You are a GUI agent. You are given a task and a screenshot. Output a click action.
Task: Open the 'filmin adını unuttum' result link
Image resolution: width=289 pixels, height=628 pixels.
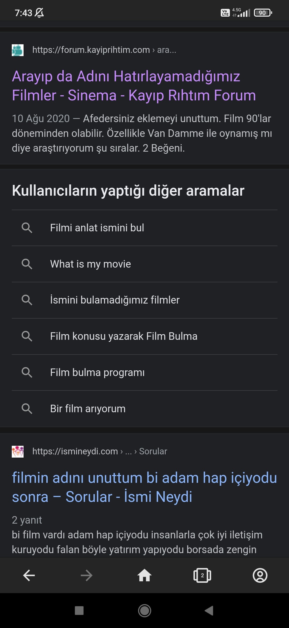tap(144, 487)
